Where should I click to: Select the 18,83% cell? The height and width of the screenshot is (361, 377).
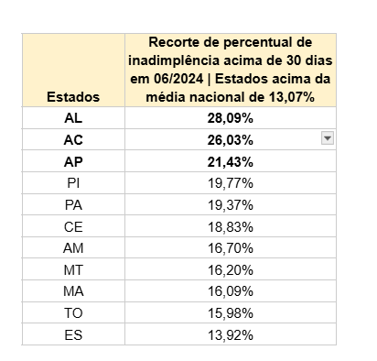pyautogui.click(x=231, y=226)
